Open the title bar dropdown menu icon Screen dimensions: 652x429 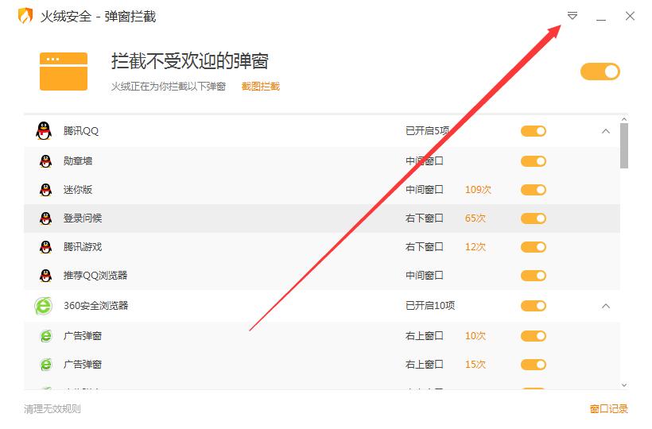tap(572, 16)
